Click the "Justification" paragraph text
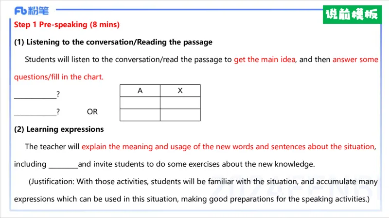Image resolution: width=389 pixels, height=218 pixels. tap(194, 182)
